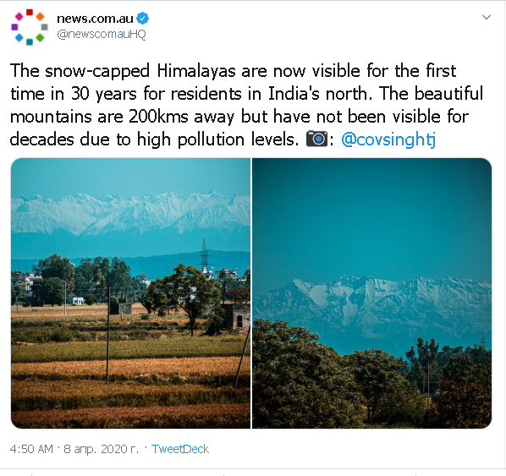Open the news.com.au account name
The height and width of the screenshot is (476, 506).
(x=95, y=19)
